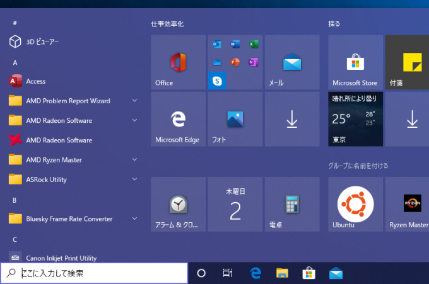
Task: Open PowerPoint small tile
Action: 235,62
